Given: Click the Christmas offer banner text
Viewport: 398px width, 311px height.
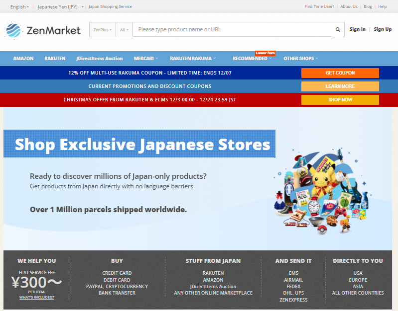Looking at the screenshot, I should click(x=150, y=100).
